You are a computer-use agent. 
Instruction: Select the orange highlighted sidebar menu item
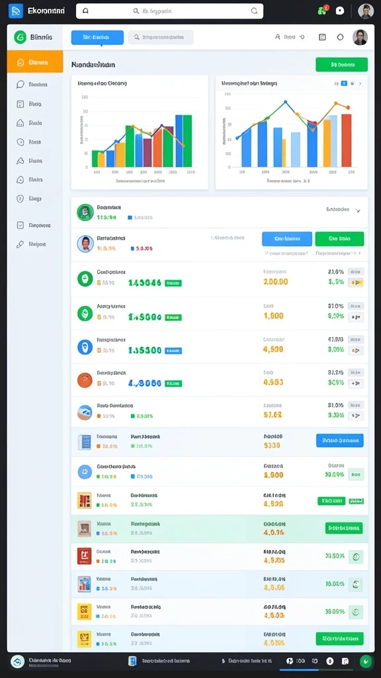tap(35, 63)
